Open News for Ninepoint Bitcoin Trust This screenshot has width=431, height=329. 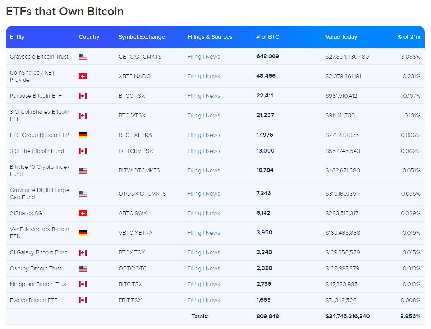213,284
